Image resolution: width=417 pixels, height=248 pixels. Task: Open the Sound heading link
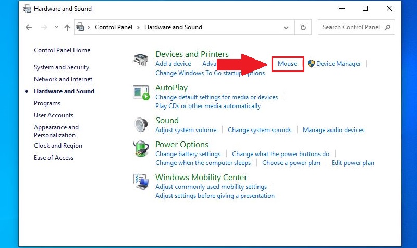pyautogui.click(x=167, y=121)
